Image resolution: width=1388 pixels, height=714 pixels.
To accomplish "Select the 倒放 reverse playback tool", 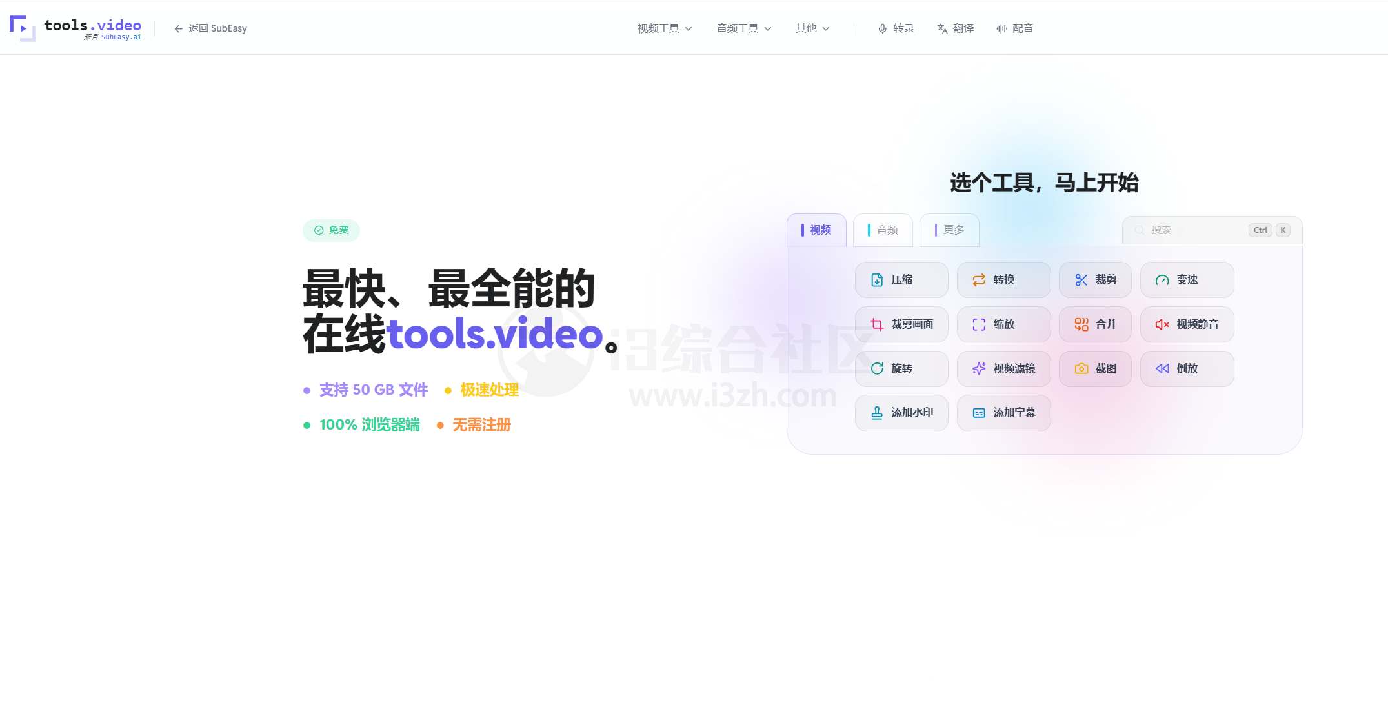I will 1187,368.
